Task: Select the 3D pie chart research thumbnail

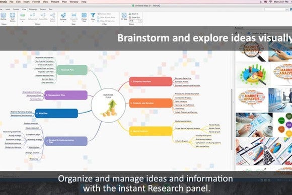Action: tap(253, 74)
